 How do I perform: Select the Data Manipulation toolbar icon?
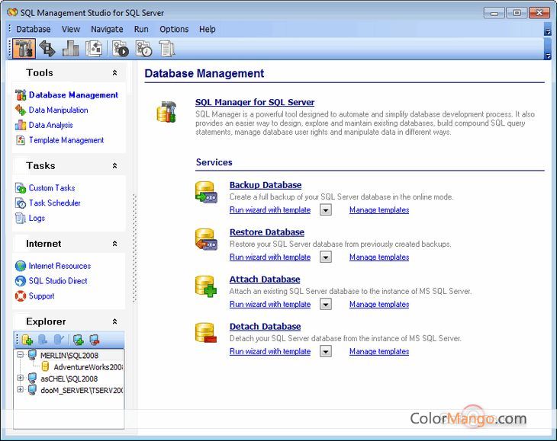coord(47,49)
